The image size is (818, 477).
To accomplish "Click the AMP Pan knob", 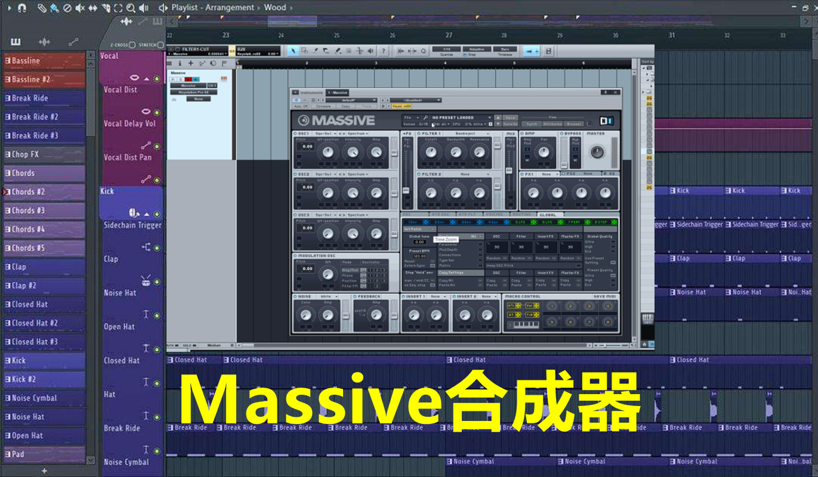I will pos(544,152).
